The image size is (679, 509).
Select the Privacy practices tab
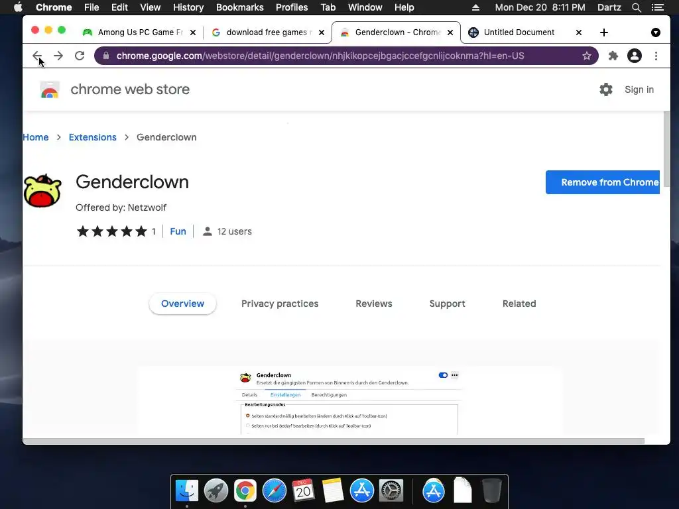(280, 304)
